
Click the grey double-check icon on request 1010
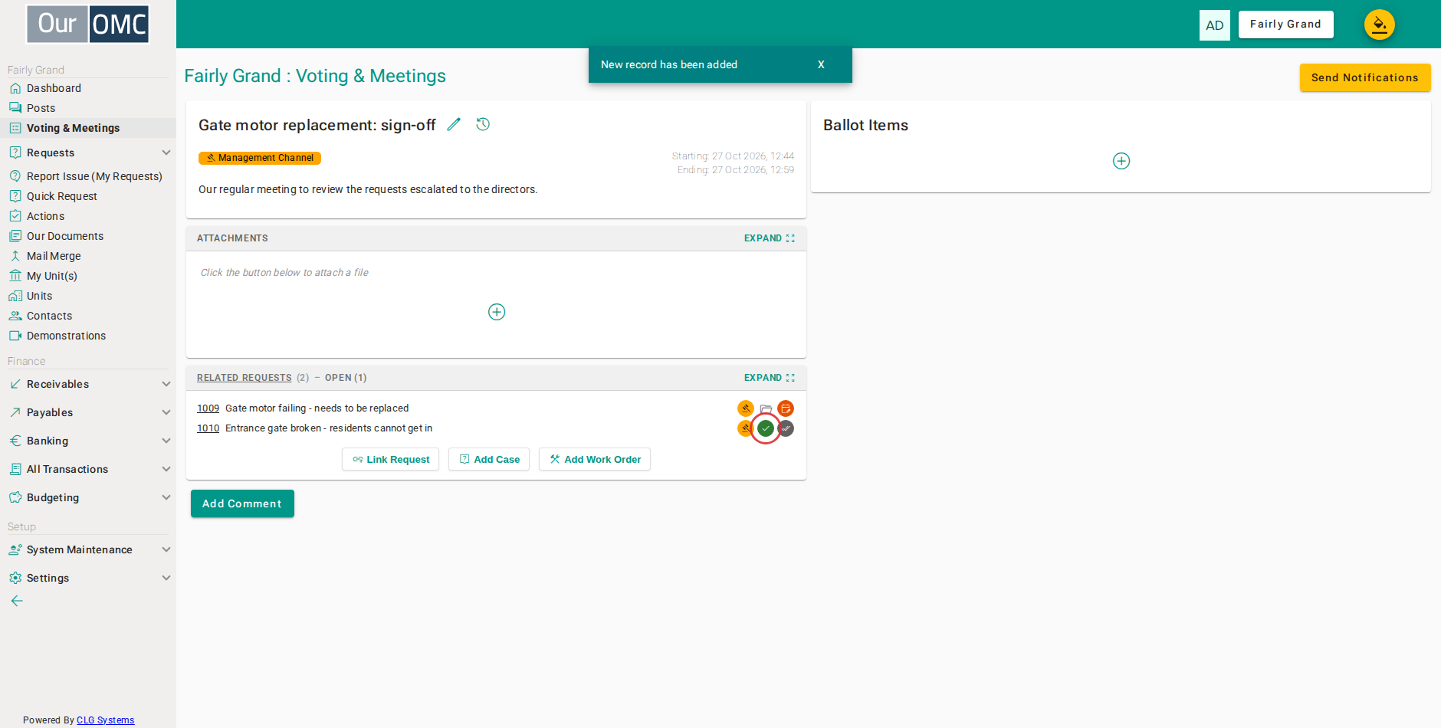[786, 428]
